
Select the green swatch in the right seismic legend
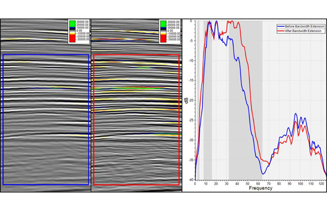tap(164, 23)
